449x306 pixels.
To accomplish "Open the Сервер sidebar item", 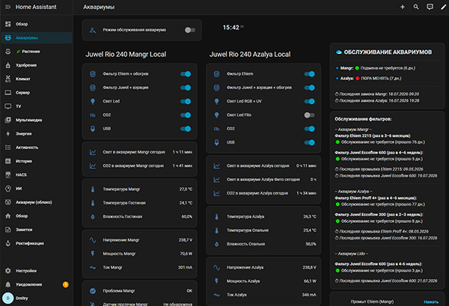I will coord(37,93).
